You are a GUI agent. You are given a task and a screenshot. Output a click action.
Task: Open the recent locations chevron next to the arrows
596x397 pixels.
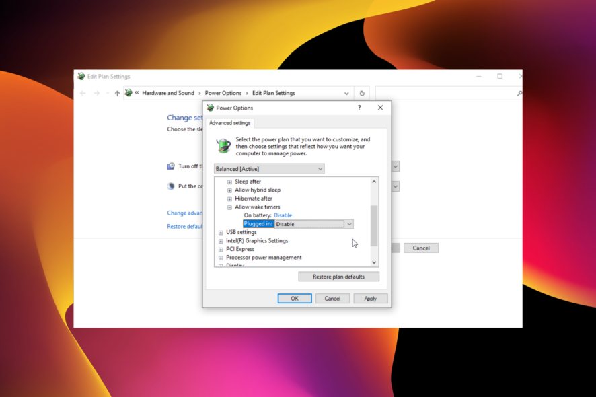tap(108, 93)
